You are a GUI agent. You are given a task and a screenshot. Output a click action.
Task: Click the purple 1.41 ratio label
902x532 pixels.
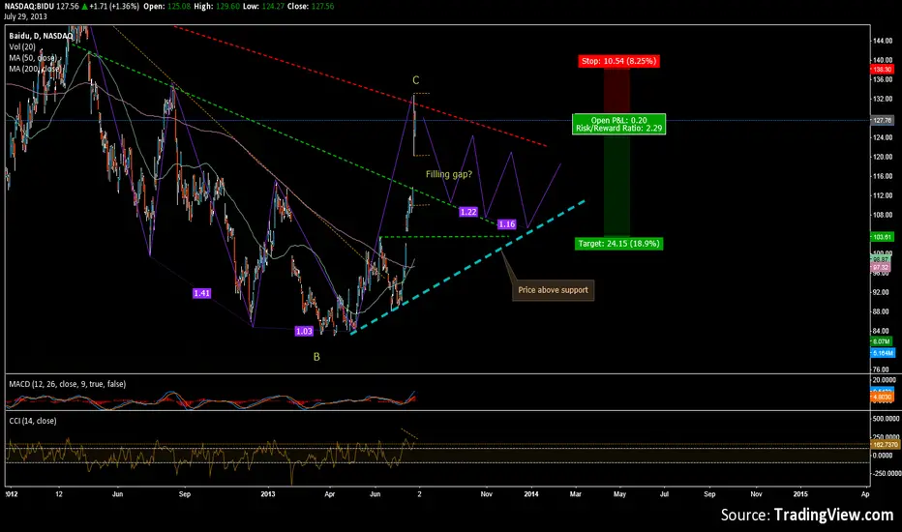(x=201, y=293)
